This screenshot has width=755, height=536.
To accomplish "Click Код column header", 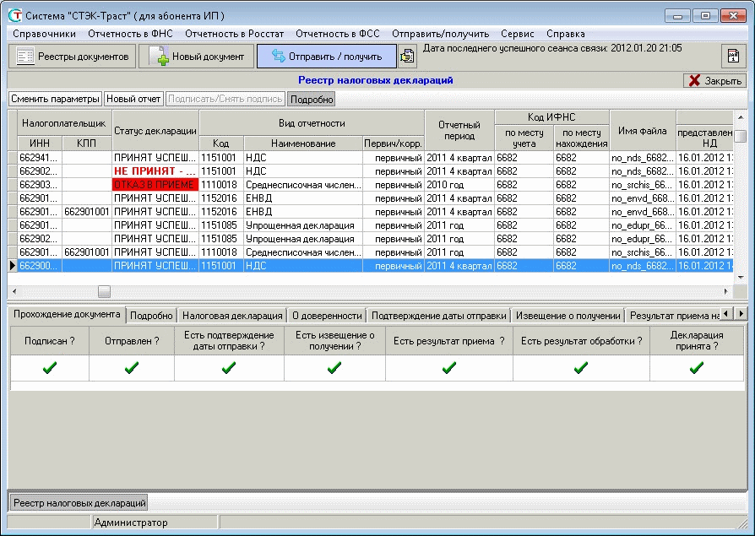I will pyautogui.click(x=221, y=143).
